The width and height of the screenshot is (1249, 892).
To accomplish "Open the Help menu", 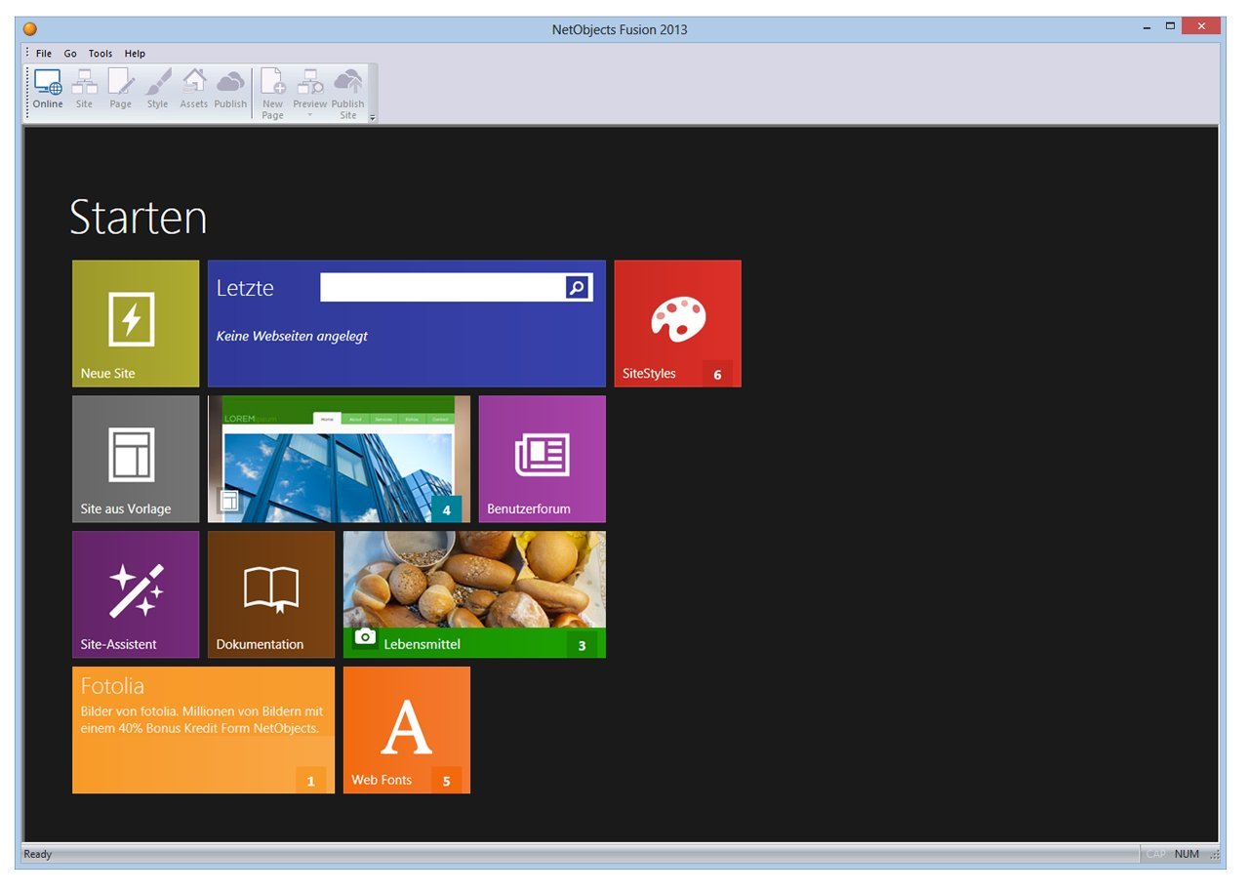I will (135, 54).
